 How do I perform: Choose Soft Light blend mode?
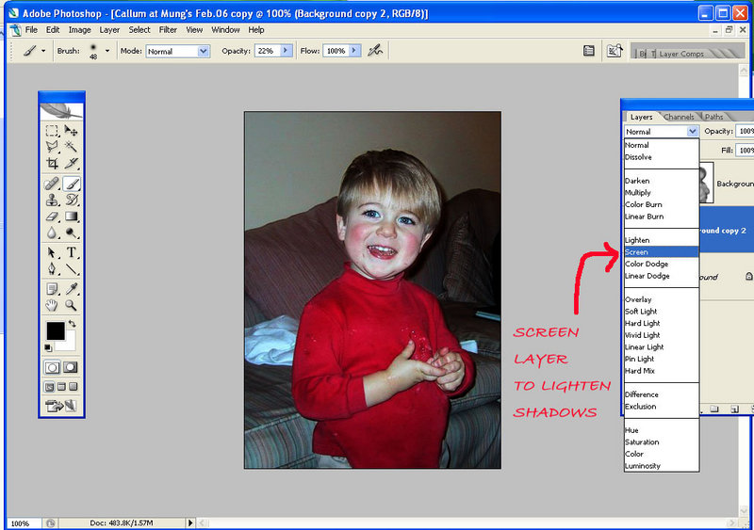(662, 312)
